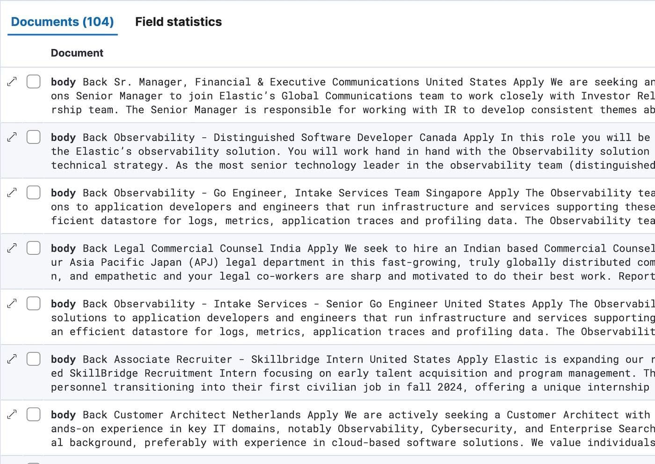Expand the Senior Go Engineer United States document

(x=12, y=302)
